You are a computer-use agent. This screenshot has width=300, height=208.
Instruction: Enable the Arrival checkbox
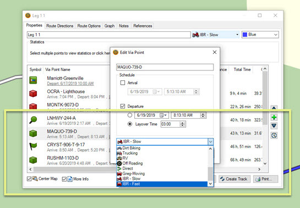pyautogui.click(x=123, y=83)
